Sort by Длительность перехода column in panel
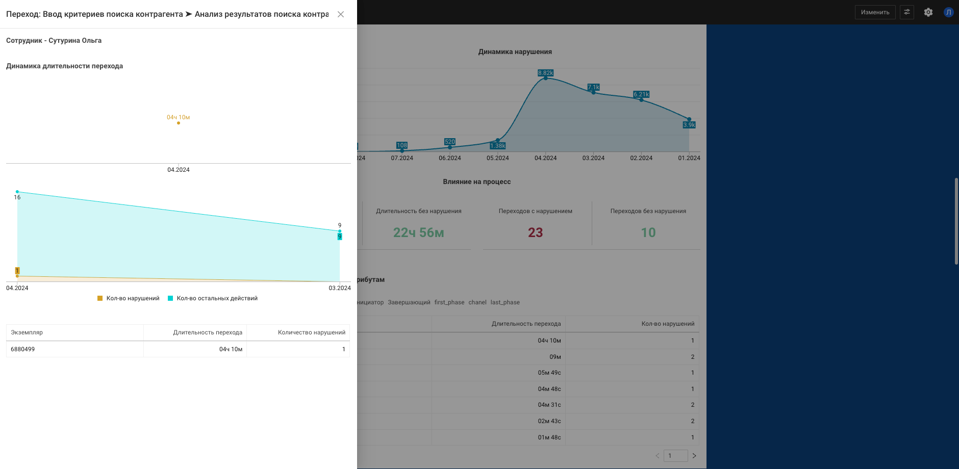959x469 pixels. click(208, 332)
